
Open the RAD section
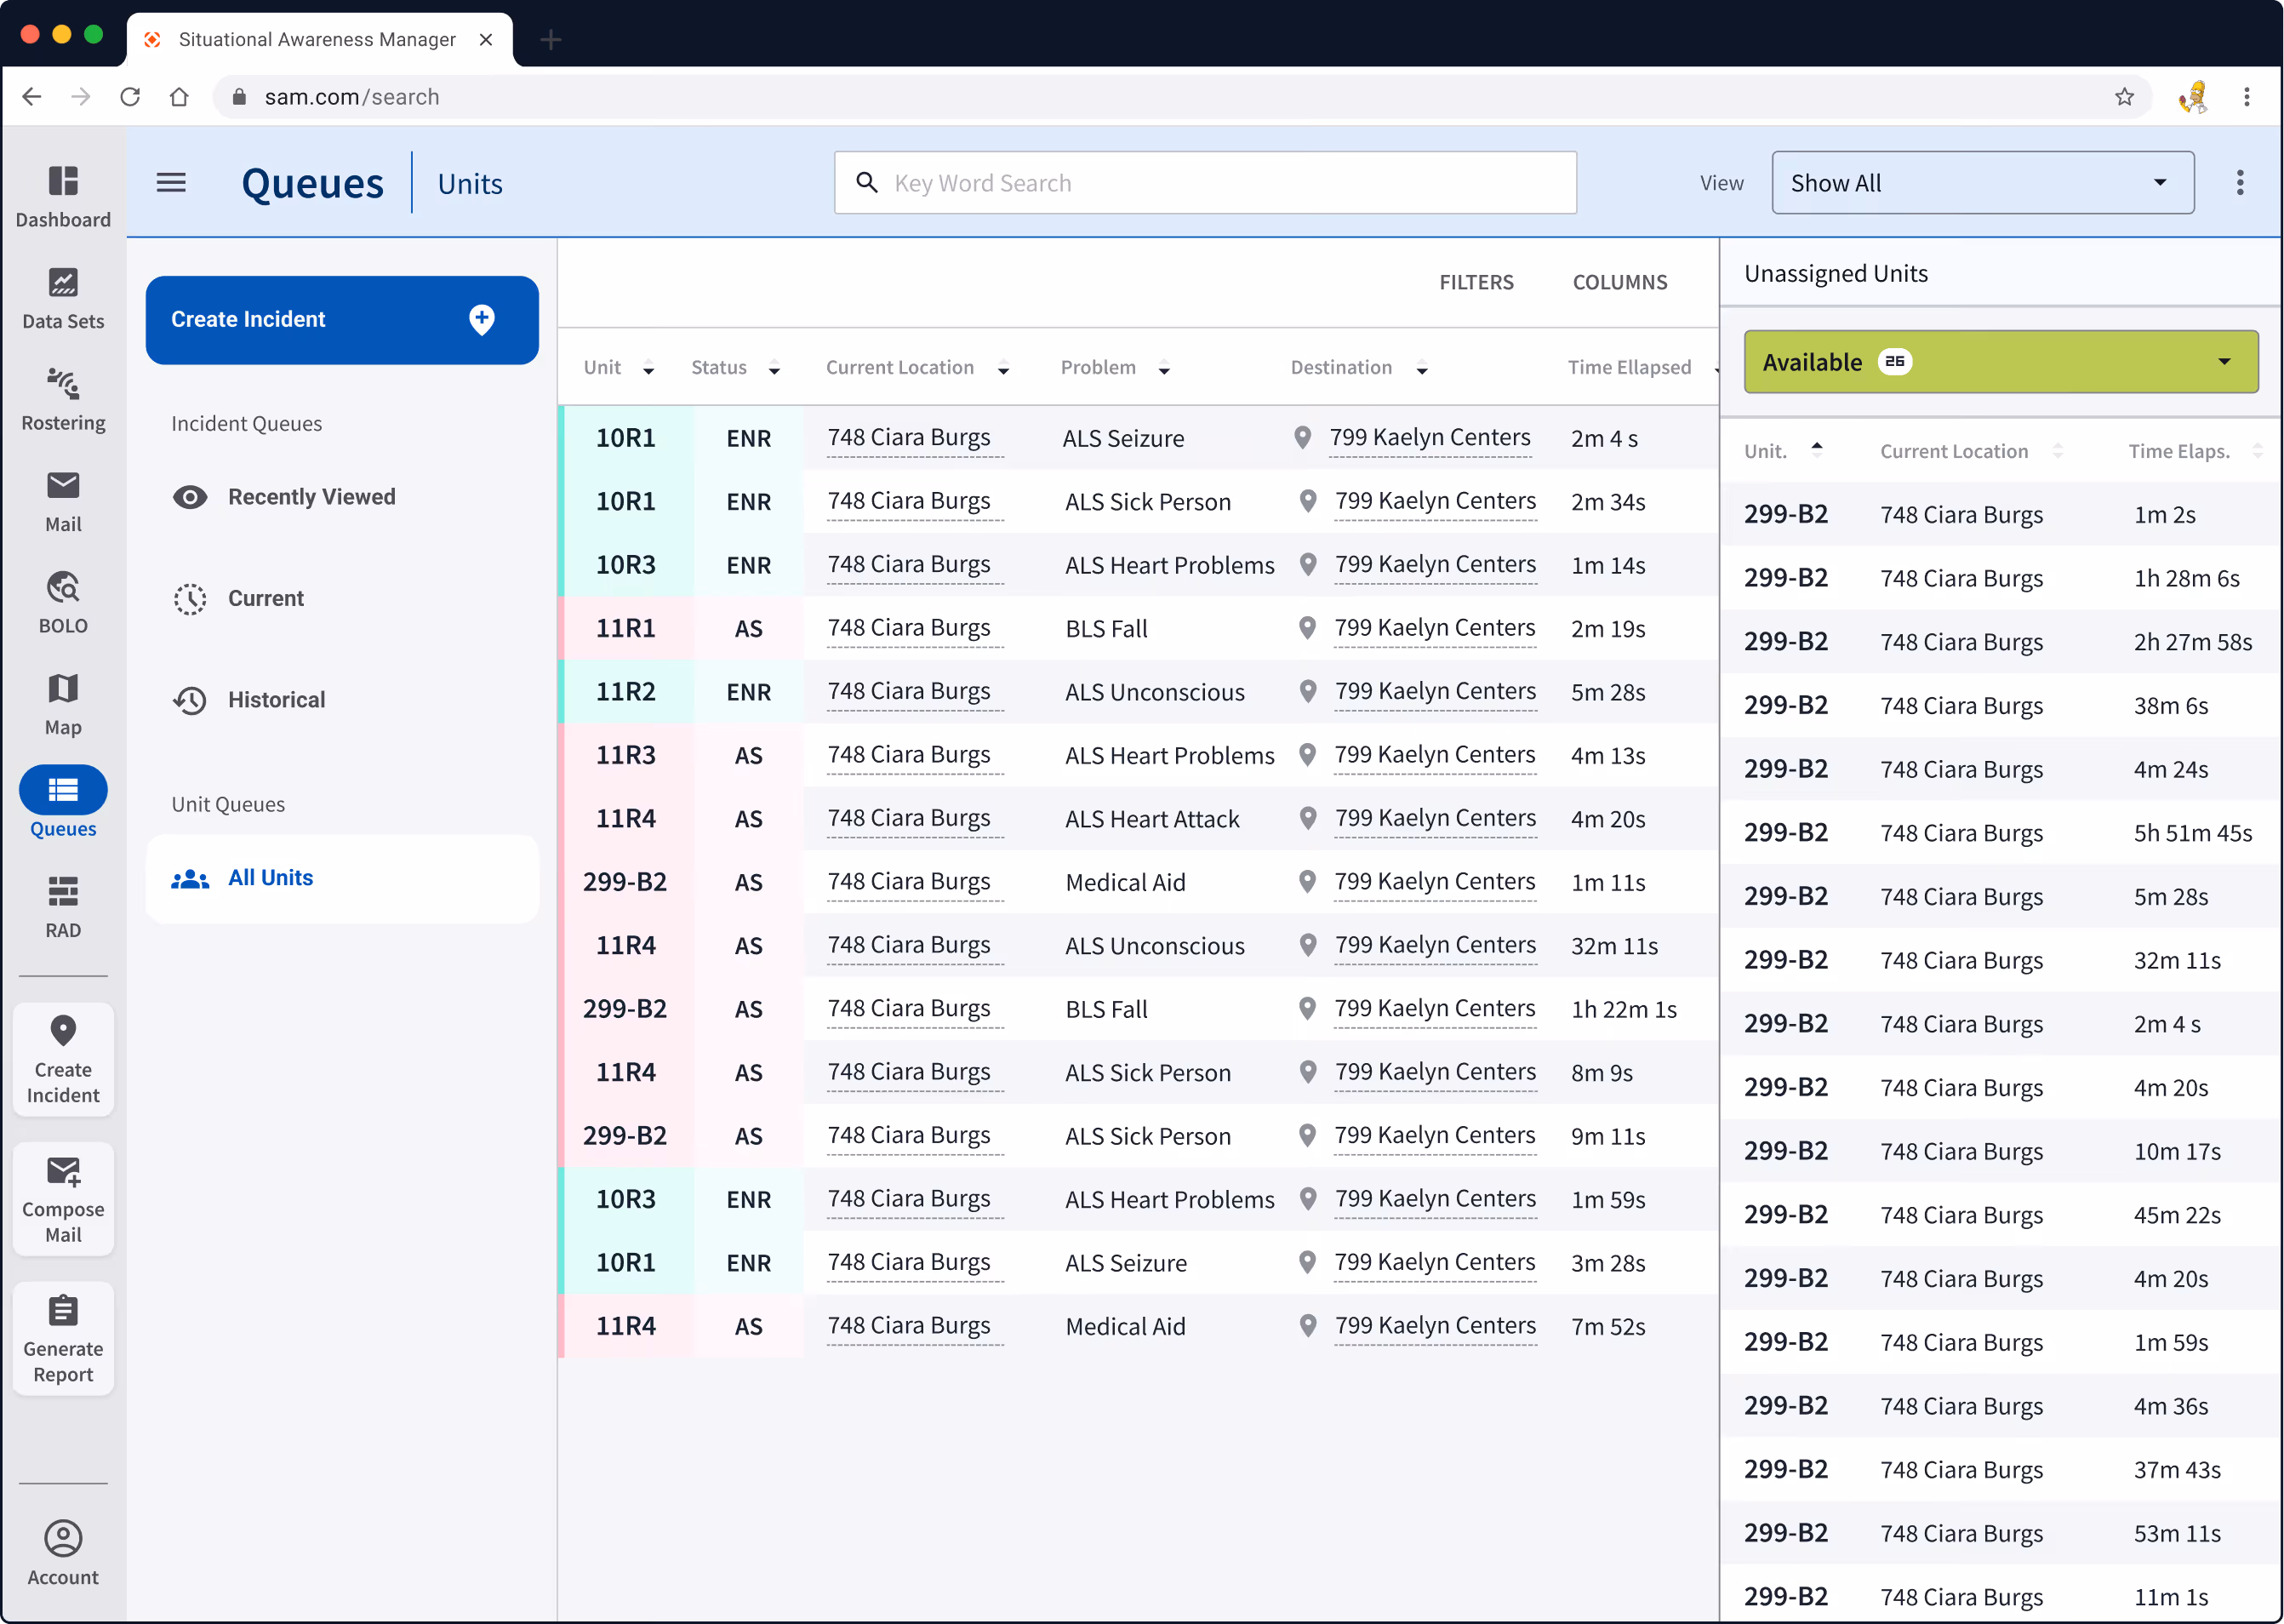click(63, 905)
